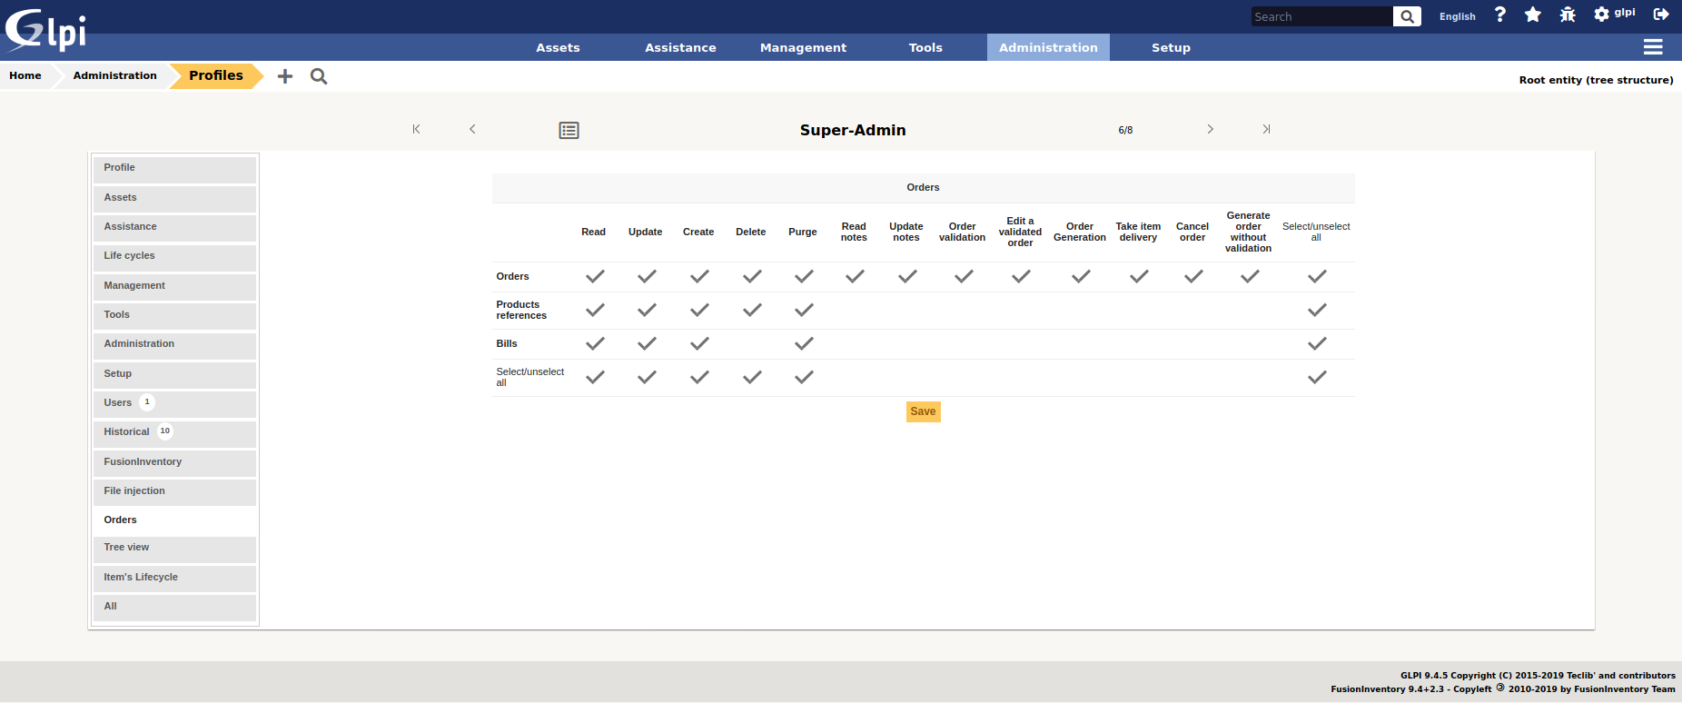Open saved bookmarks star icon

tap(1533, 15)
